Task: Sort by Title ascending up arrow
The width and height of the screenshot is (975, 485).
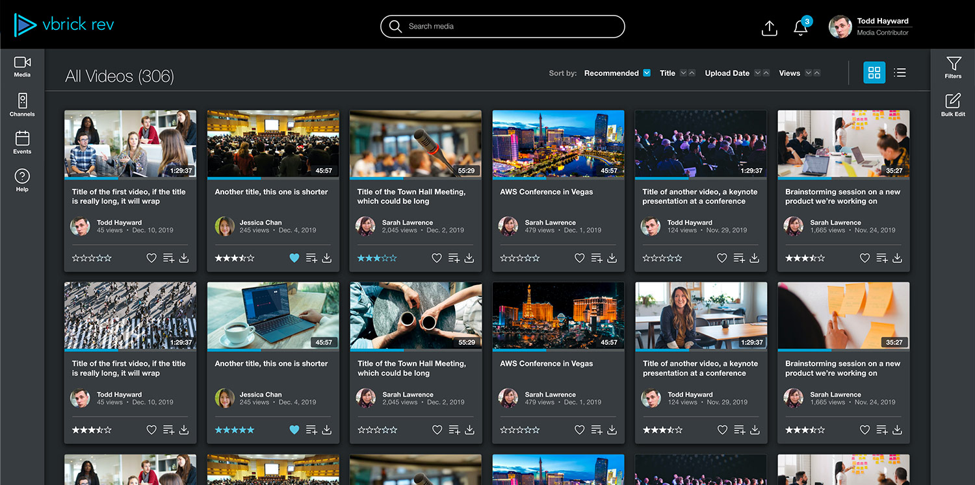Action: (692, 73)
